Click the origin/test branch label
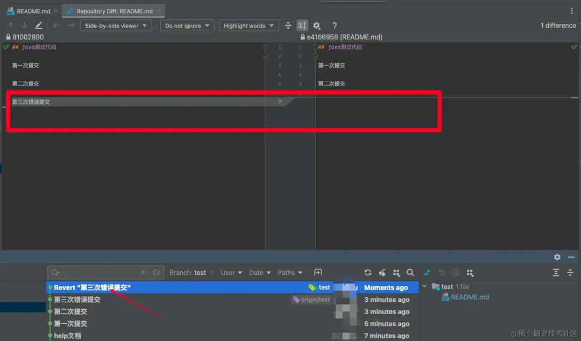This screenshot has width=581, height=341. 311,300
